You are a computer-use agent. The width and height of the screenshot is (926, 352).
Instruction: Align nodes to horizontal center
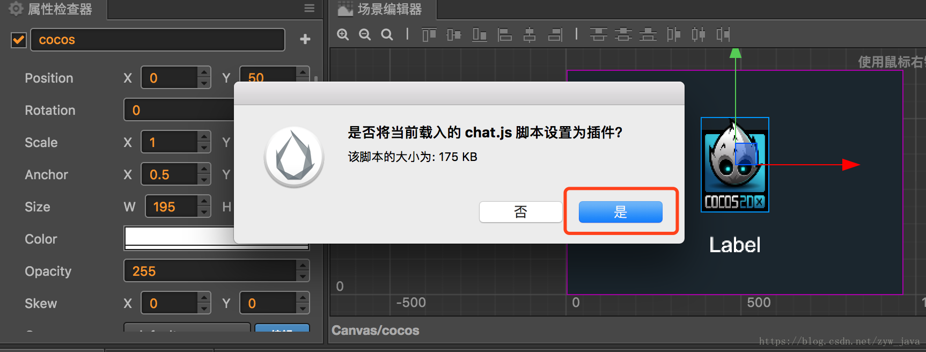pyautogui.click(x=530, y=35)
